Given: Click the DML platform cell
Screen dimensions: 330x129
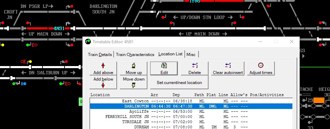Looking at the screenshot, I should [213, 106].
